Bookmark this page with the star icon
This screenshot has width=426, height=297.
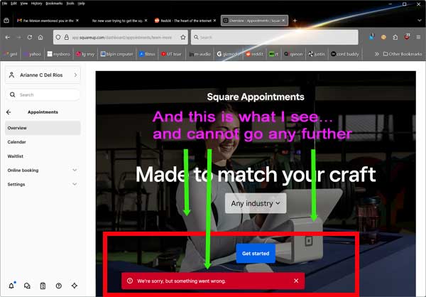pyautogui.click(x=183, y=37)
